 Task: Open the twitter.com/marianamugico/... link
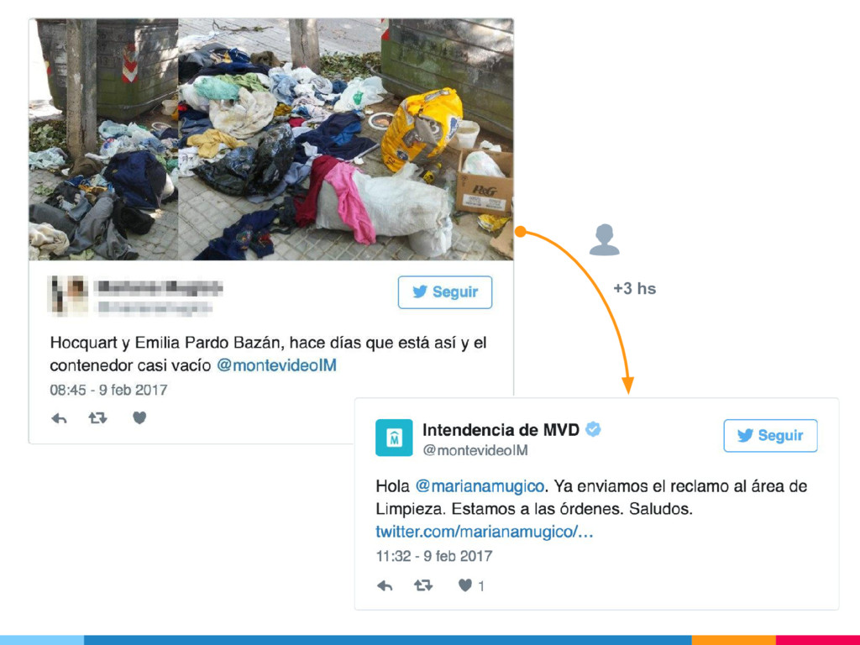coord(485,532)
